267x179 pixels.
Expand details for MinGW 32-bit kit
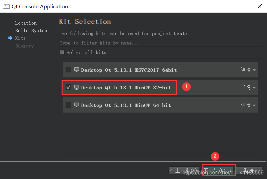click(248, 87)
